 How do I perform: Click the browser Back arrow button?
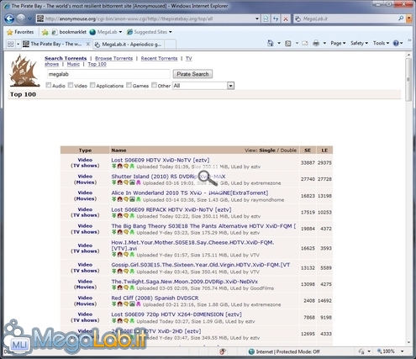(x=9, y=18)
